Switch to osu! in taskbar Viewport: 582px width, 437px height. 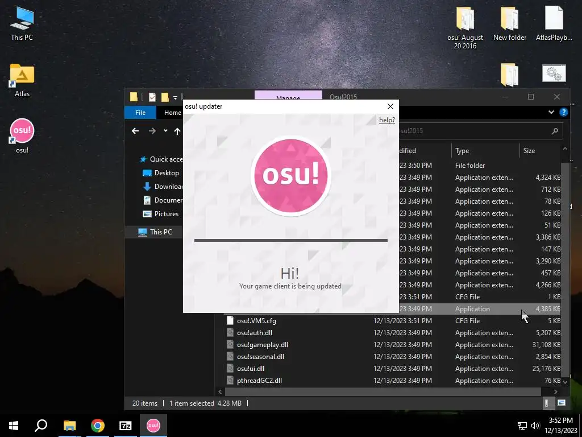153,426
